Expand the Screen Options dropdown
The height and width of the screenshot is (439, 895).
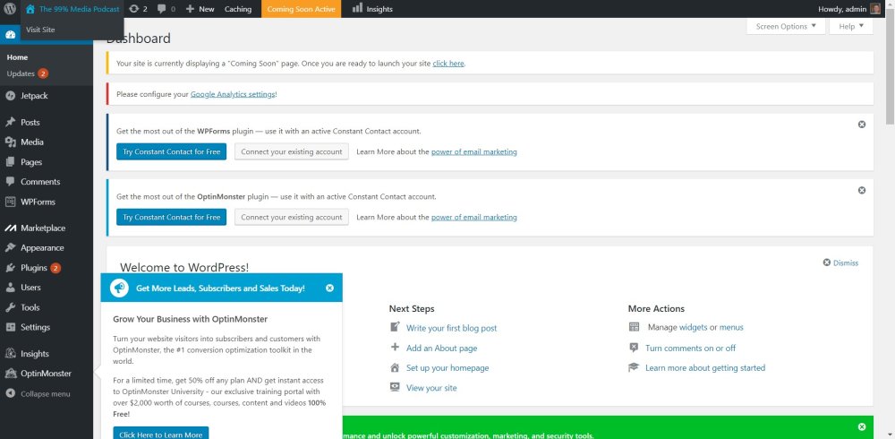point(786,26)
